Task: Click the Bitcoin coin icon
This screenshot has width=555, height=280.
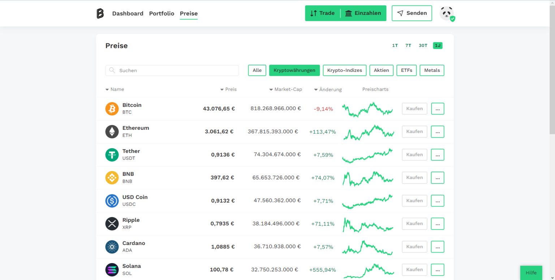Action: pyautogui.click(x=112, y=109)
